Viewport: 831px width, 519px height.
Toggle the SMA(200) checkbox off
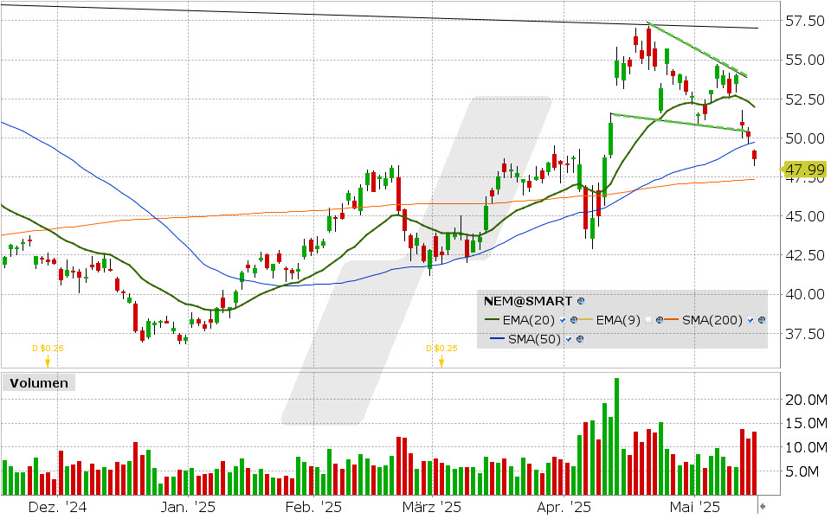tap(750, 321)
